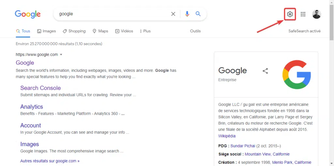Click the Google title in knowledge panel

pyautogui.click(x=232, y=70)
